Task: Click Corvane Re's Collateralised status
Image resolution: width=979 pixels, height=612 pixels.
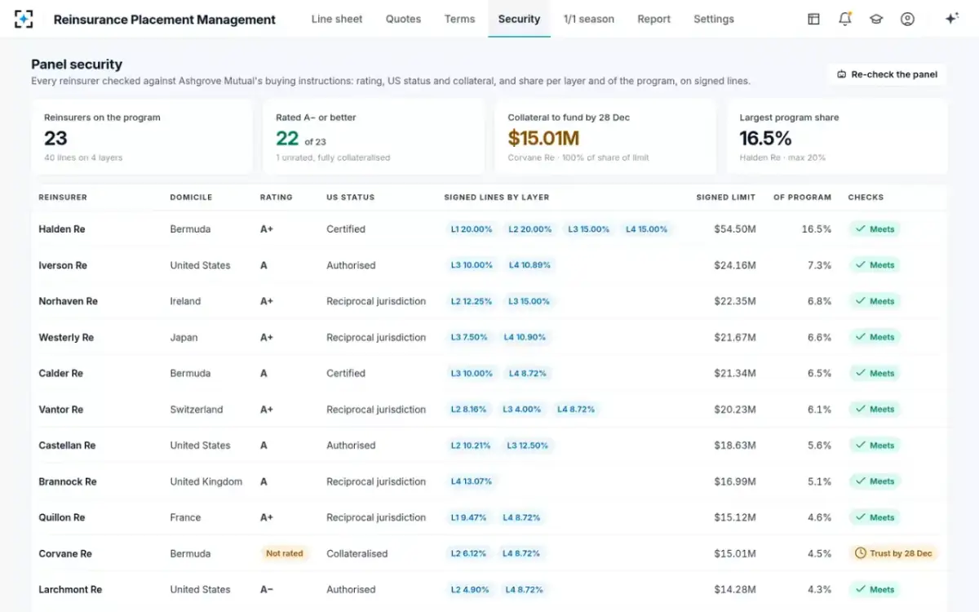Action: (x=357, y=553)
